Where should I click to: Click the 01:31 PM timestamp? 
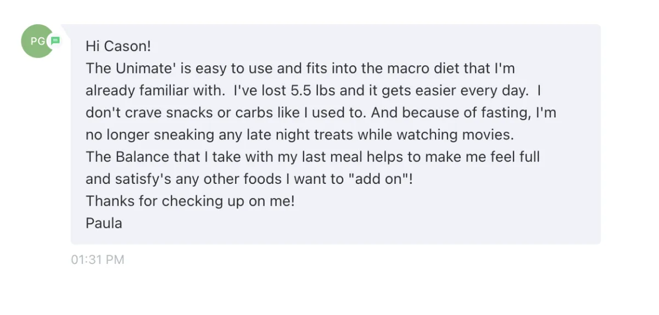[x=98, y=260]
